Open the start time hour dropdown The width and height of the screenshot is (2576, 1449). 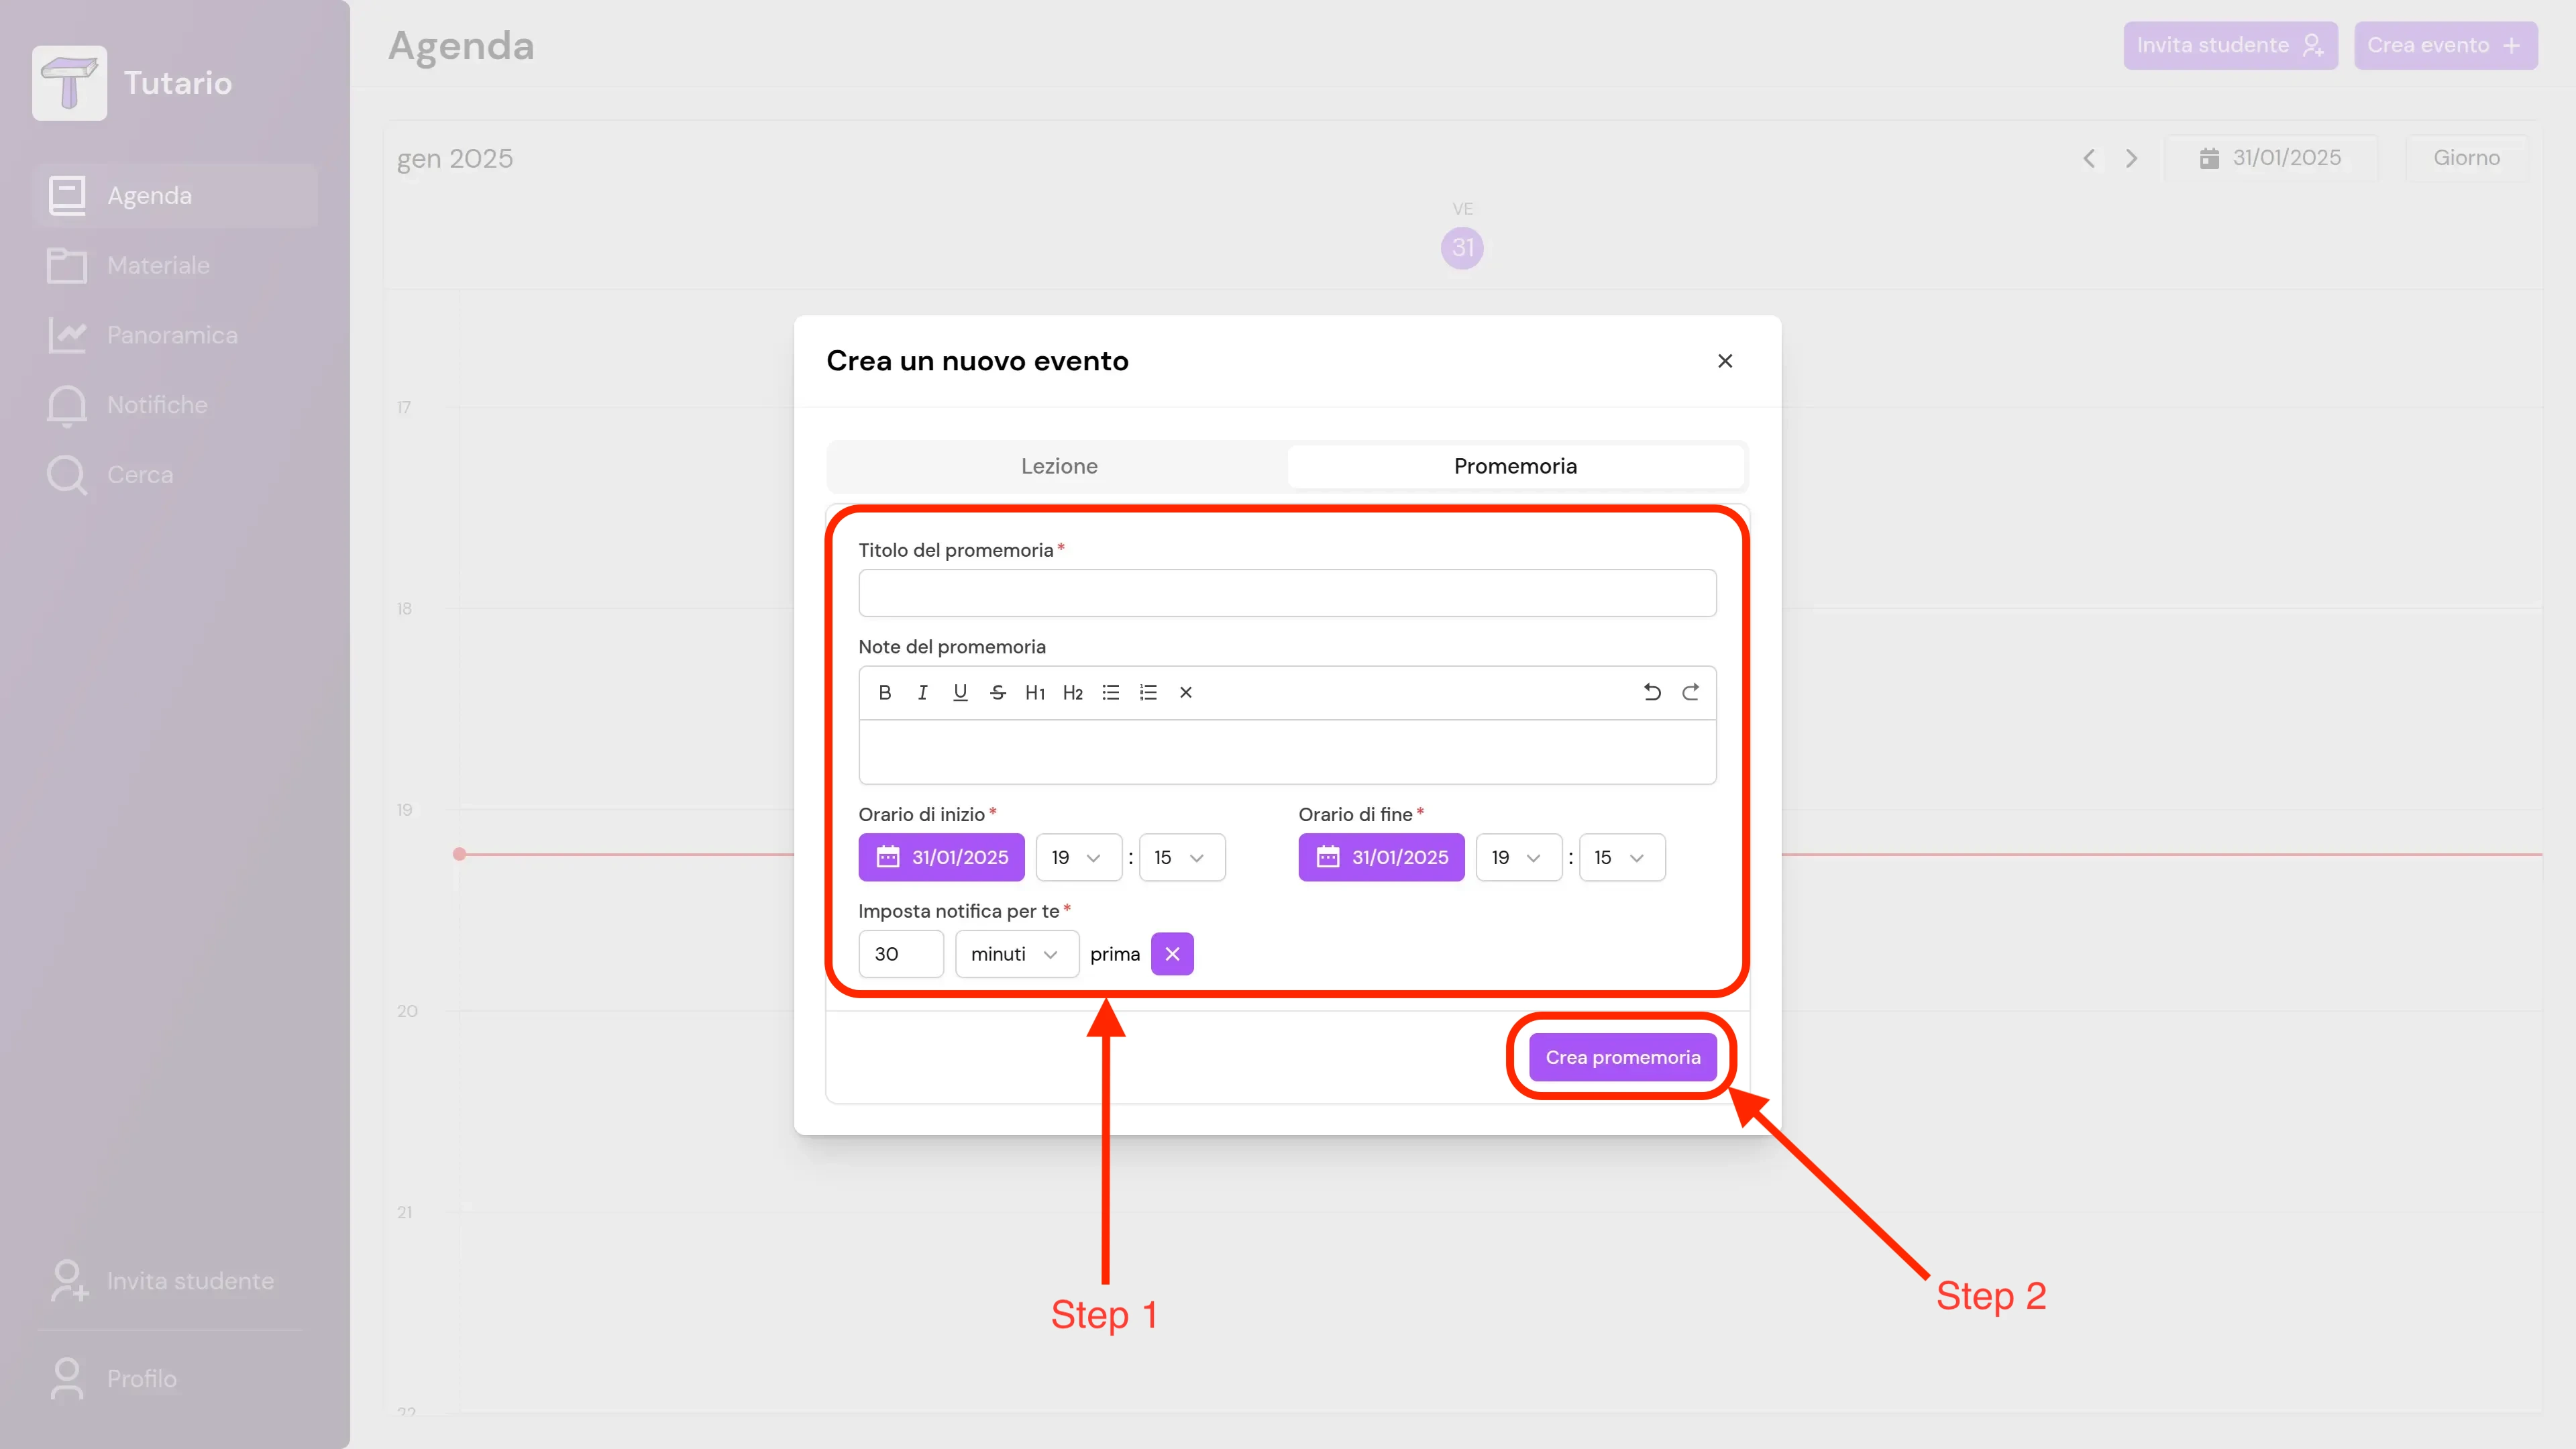pyautogui.click(x=1078, y=857)
